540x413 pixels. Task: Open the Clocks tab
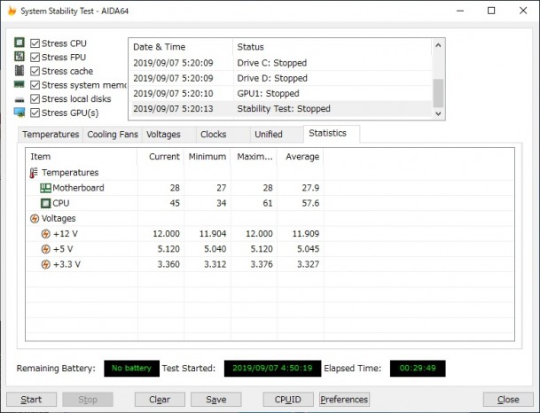pos(213,135)
